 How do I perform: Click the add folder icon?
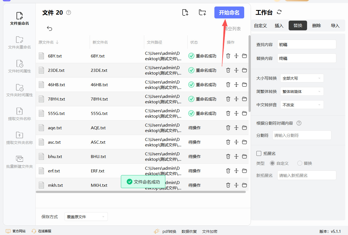pyautogui.click(x=202, y=12)
